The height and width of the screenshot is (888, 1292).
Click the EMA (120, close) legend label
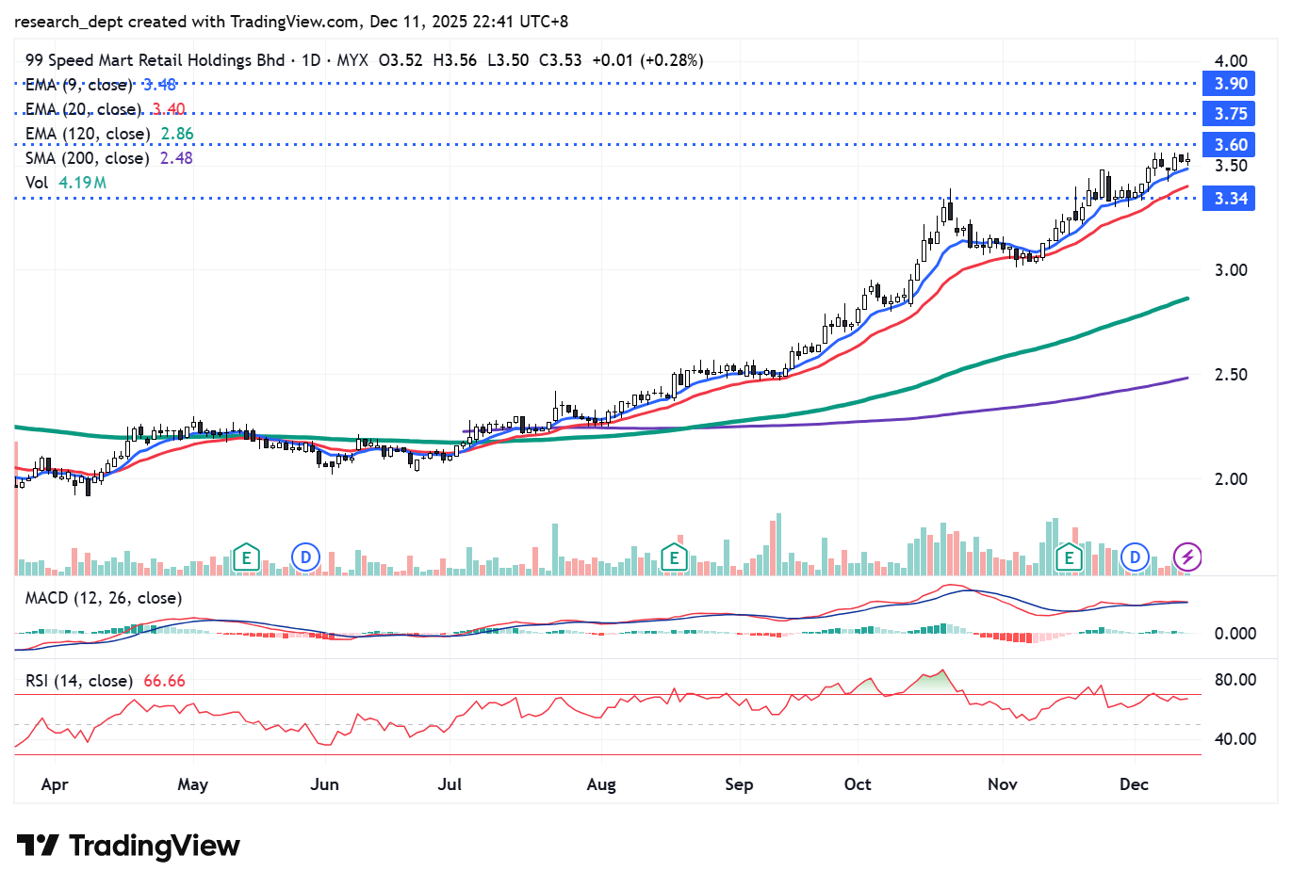(x=88, y=134)
